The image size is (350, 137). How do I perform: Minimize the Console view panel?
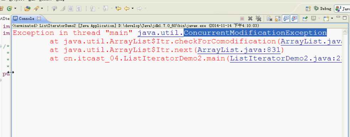338,17
